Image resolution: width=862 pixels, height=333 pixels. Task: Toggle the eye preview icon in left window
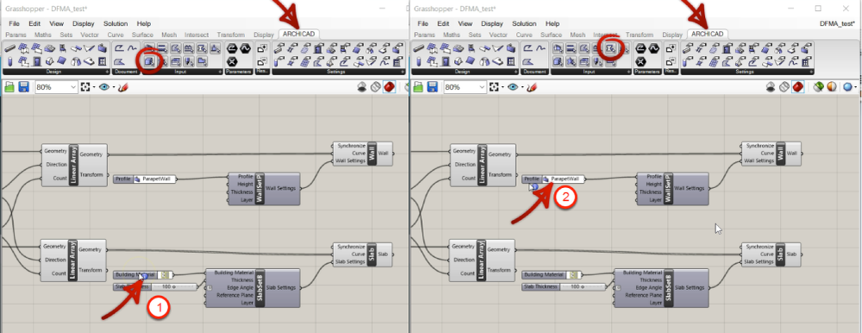tap(104, 87)
